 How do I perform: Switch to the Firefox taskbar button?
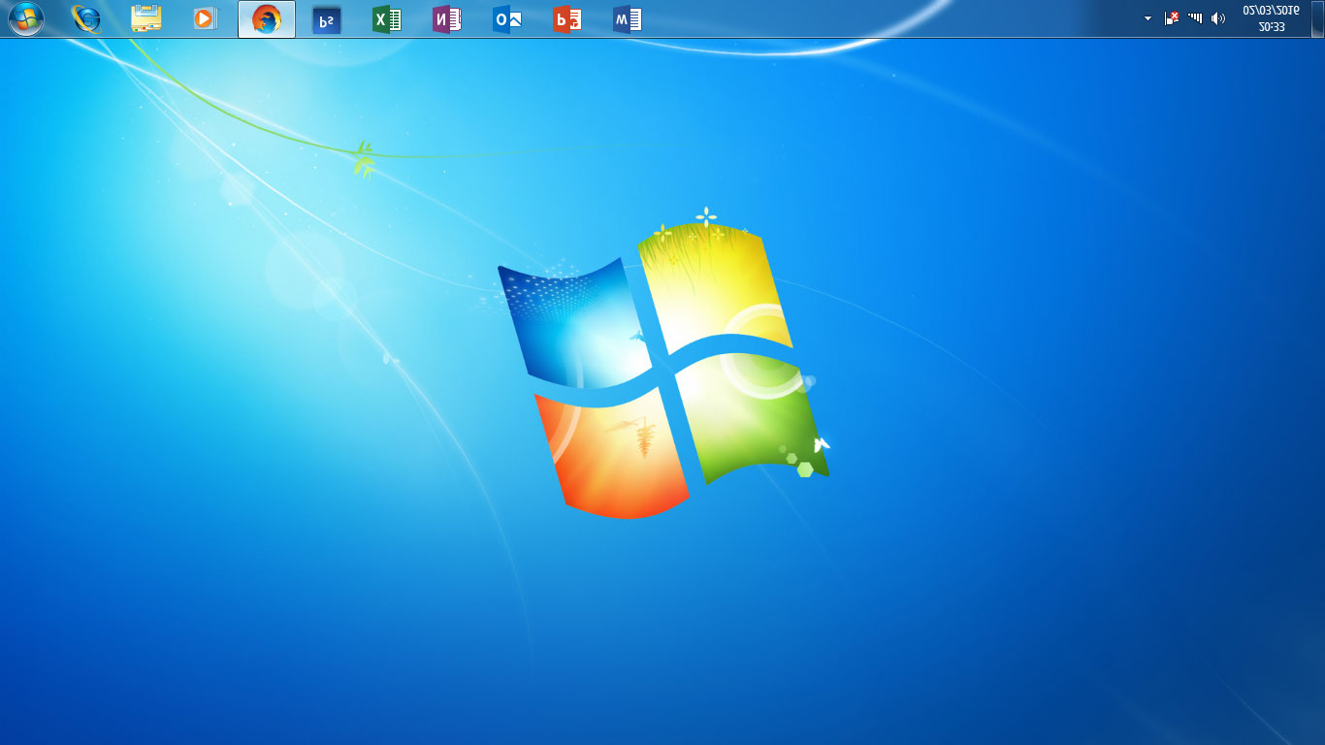(267, 18)
